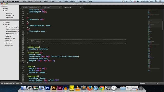Click the US flag input source icon
This screenshot has width=164, height=92.
coord(134,1)
